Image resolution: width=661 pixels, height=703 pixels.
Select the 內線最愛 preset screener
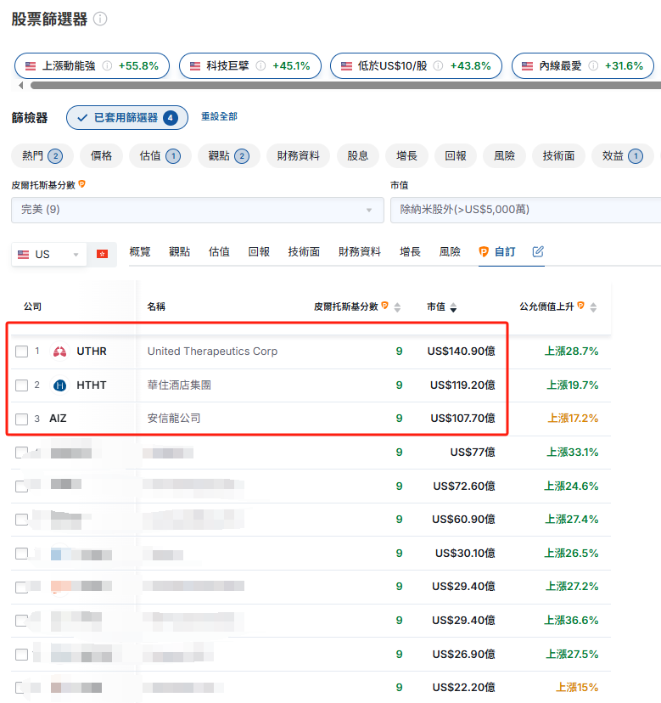coord(583,66)
